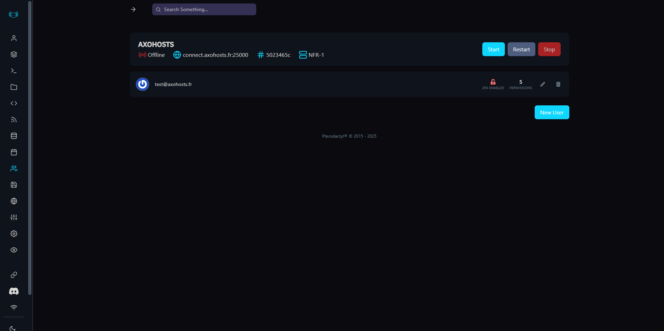Delete user test@axohosts.fr with trash icon
This screenshot has height=331, width=664.
click(x=558, y=84)
